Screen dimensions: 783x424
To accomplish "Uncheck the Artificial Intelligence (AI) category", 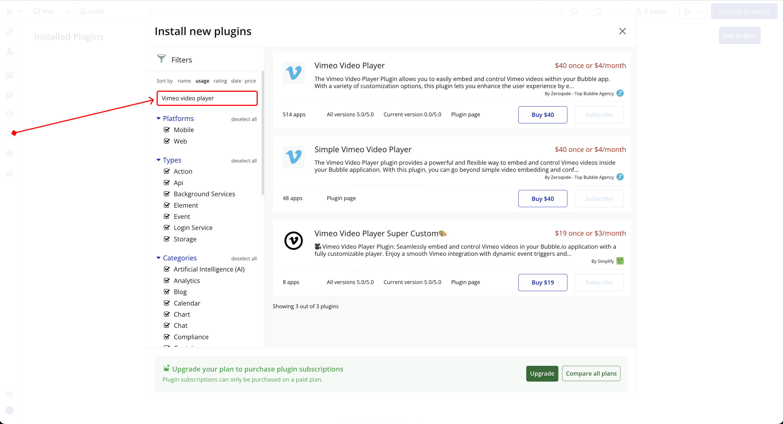I will coord(167,269).
